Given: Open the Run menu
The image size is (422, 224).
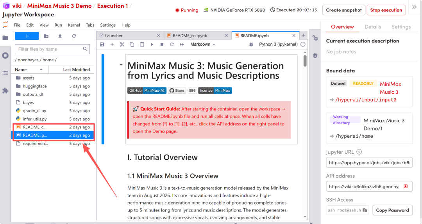Looking at the screenshot, I should click(58, 25).
